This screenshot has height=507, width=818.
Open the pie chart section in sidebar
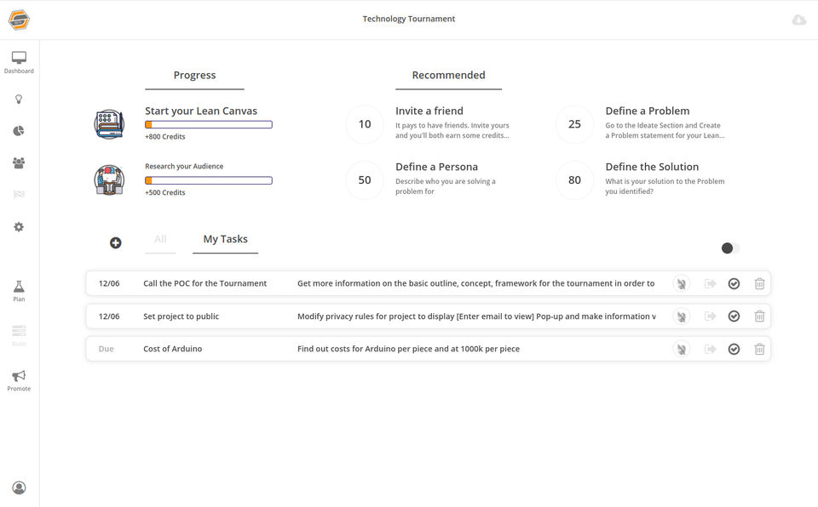pyautogui.click(x=19, y=130)
